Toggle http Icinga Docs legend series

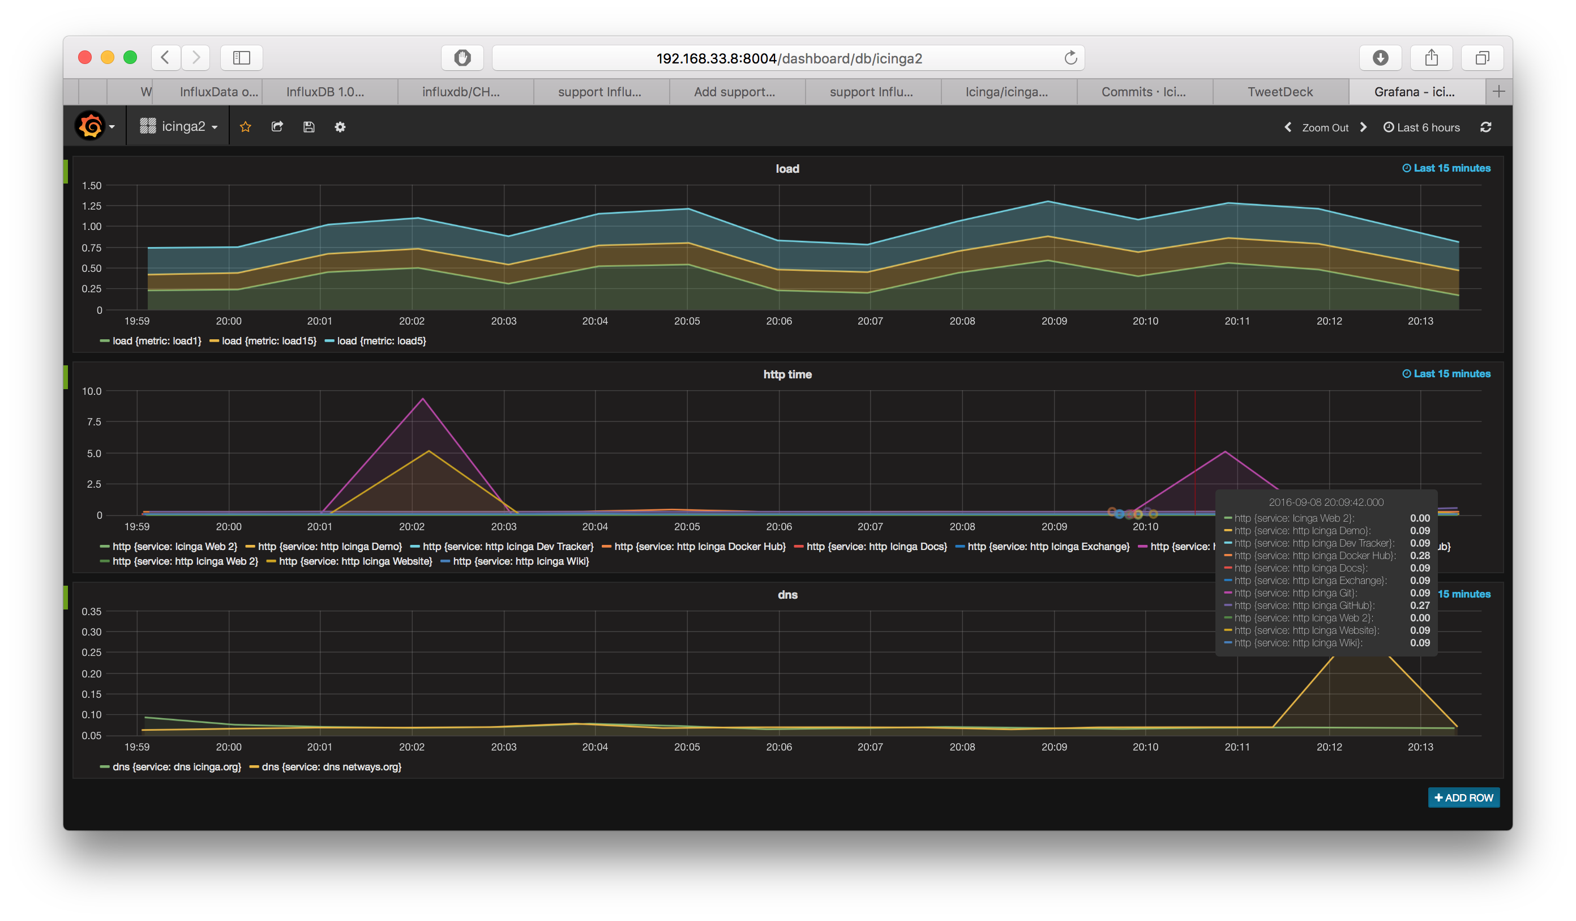coord(877,546)
